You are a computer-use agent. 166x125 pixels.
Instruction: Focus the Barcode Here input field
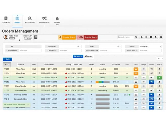coord(125,37)
